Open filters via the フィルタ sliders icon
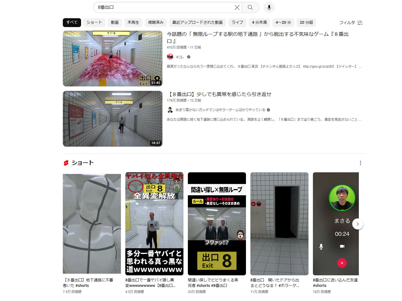The image size is (402, 301). tap(360, 23)
